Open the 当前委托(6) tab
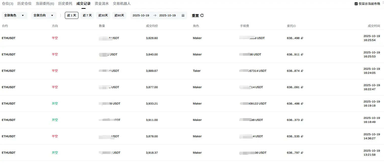Screen dimensions: 384x164 pos(45,4)
